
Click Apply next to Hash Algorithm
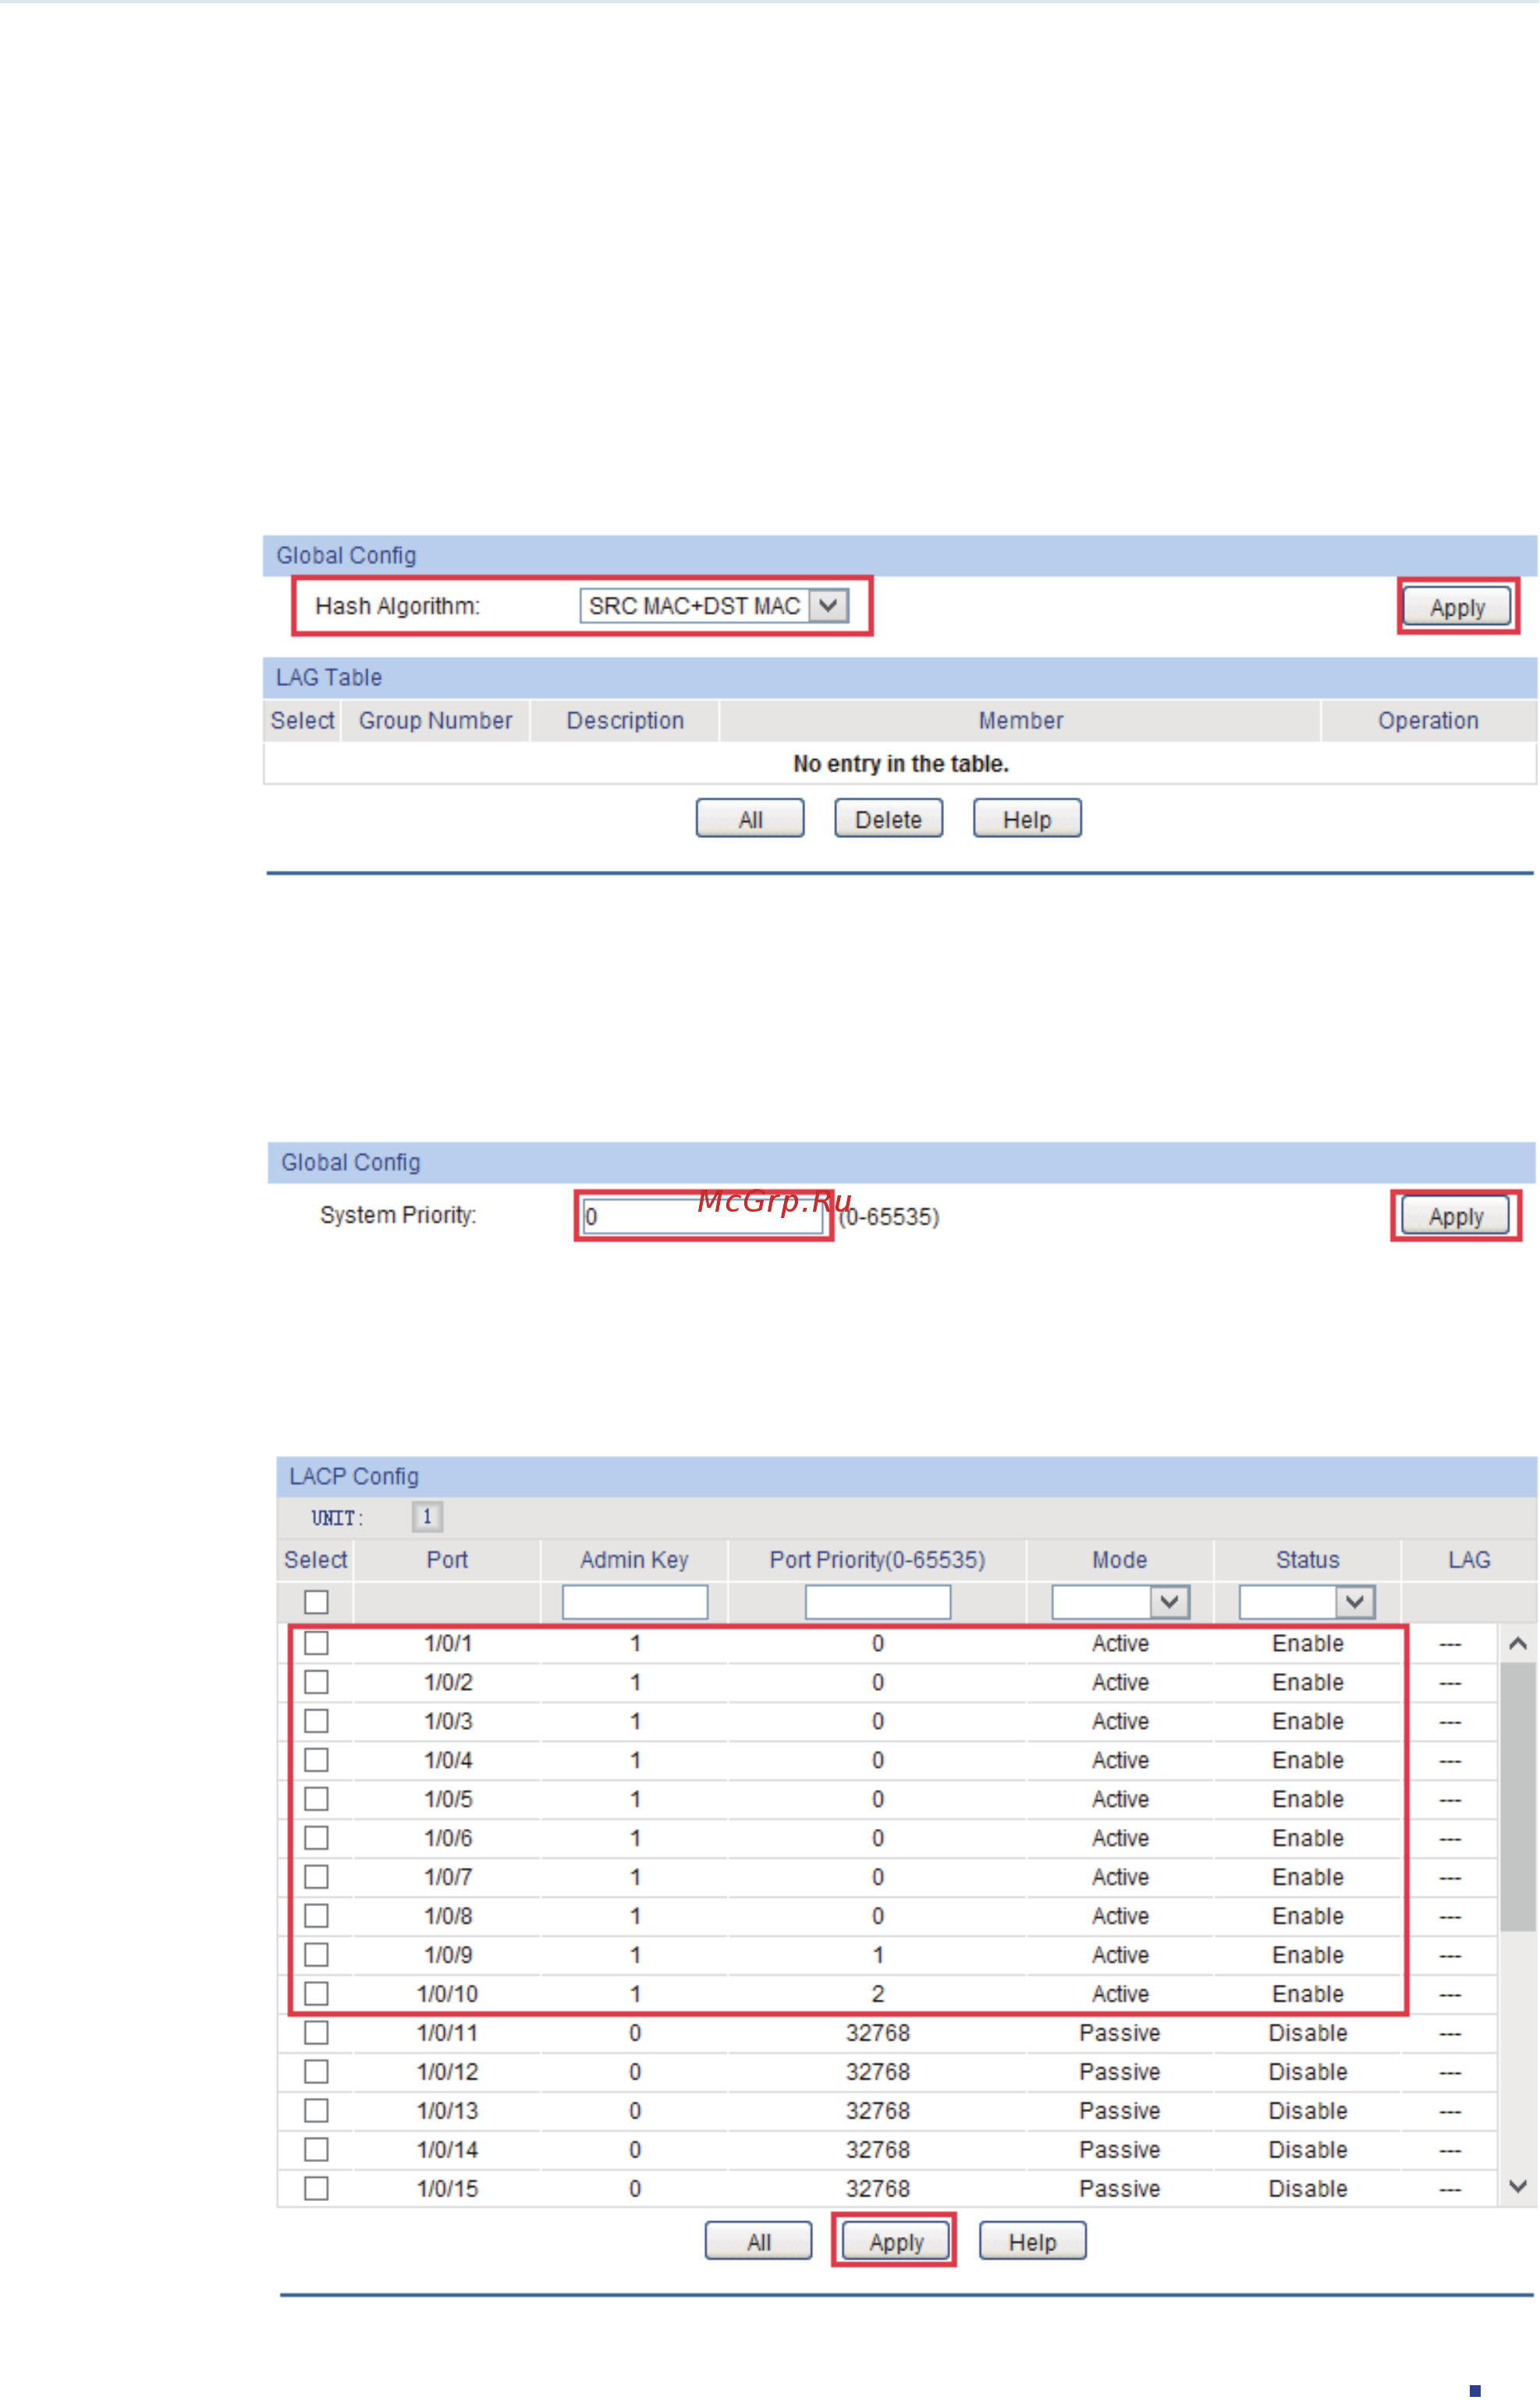(x=1457, y=607)
